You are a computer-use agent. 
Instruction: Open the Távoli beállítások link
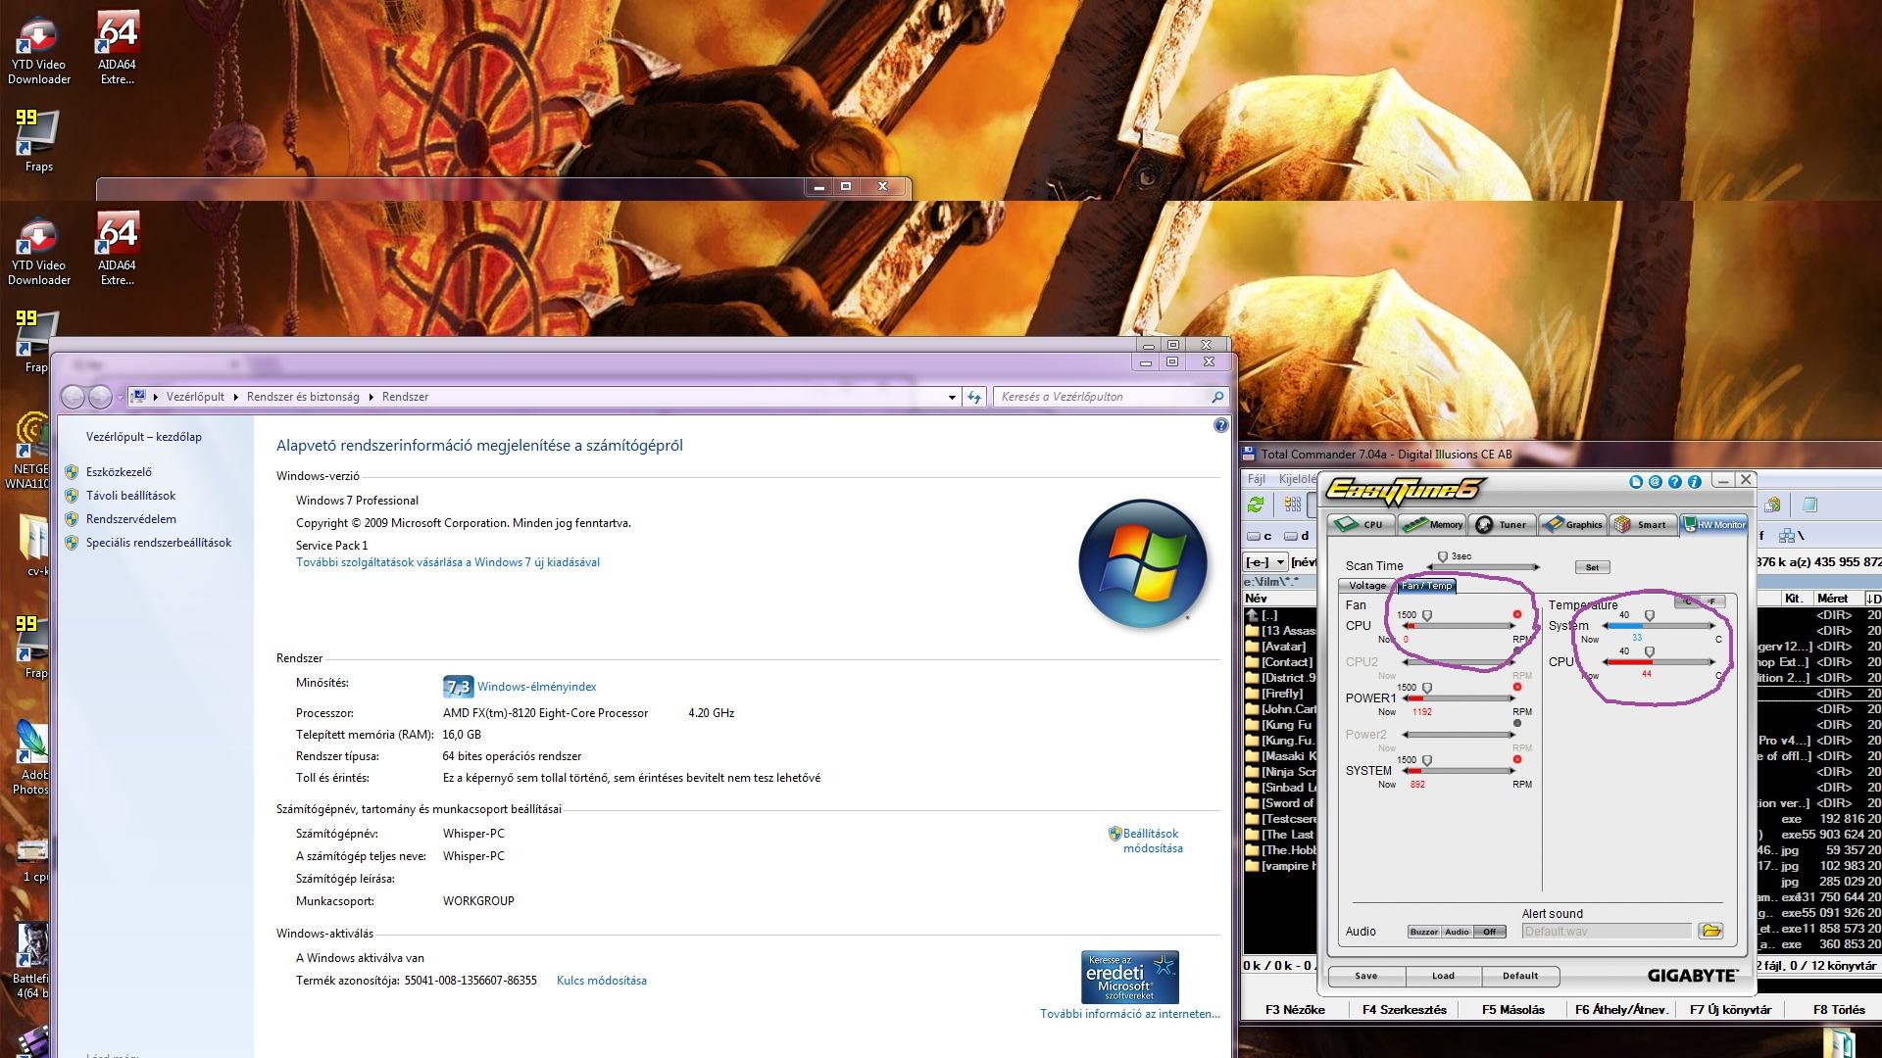point(130,496)
